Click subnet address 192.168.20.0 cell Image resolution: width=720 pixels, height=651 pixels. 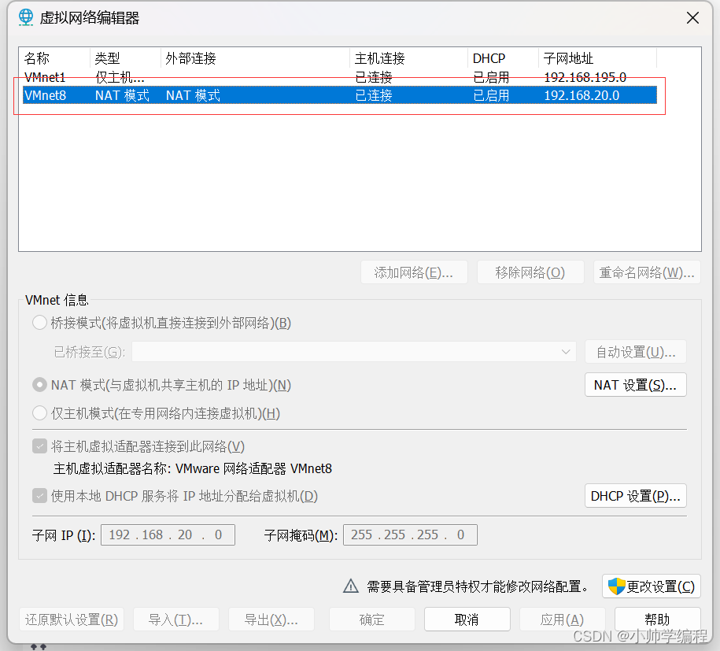click(x=582, y=95)
